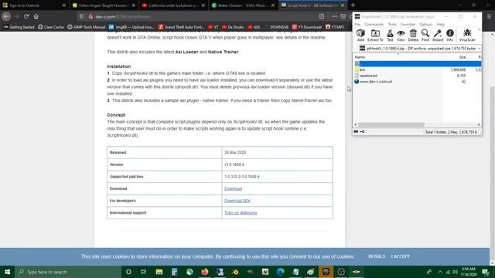Open OBS Studio from the taskbar
This screenshot has width=495, height=278.
tap(341, 272)
